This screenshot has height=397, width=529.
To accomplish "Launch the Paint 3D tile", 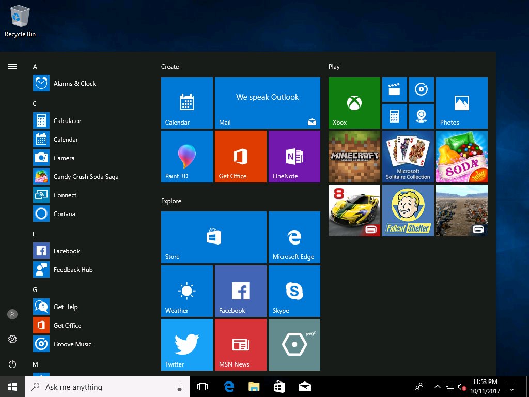I will click(x=187, y=157).
